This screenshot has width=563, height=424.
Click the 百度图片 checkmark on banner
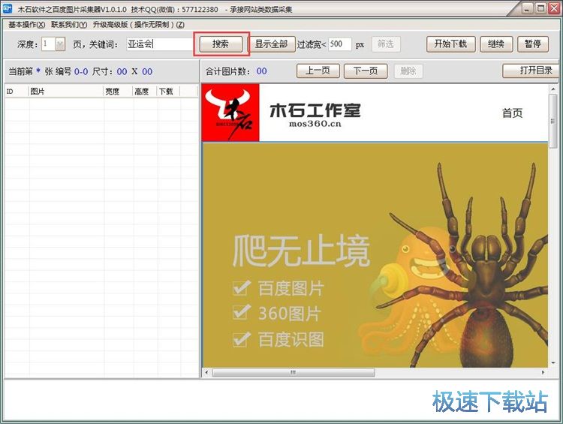pyautogui.click(x=241, y=287)
